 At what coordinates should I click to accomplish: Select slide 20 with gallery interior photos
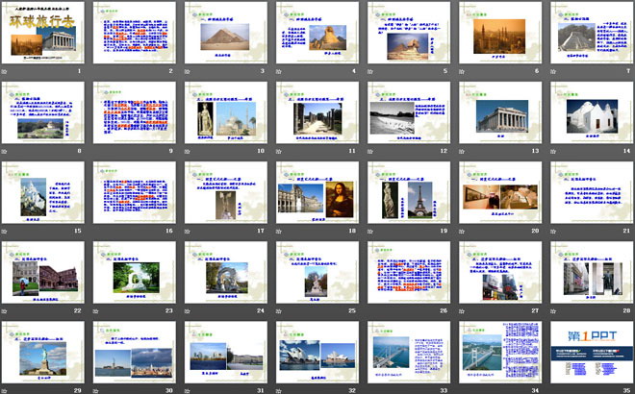pos(500,192)
